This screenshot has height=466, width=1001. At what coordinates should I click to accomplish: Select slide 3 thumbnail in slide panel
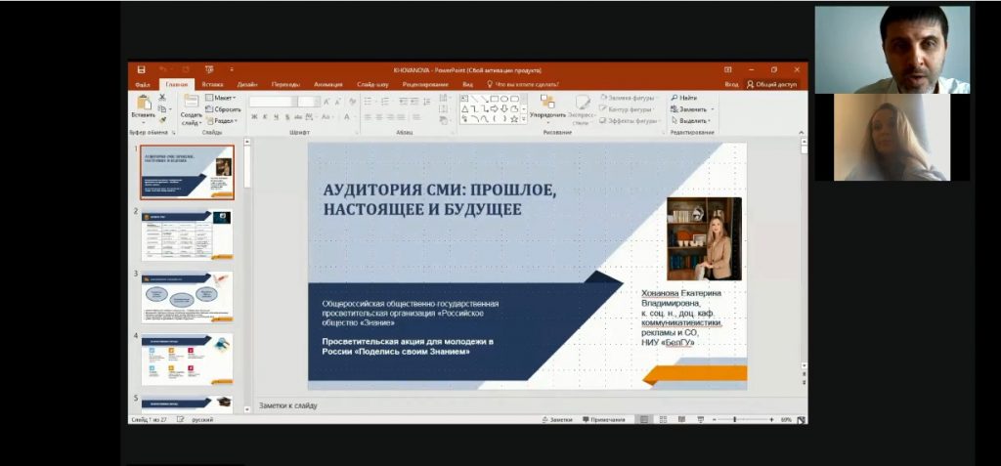pos(187,297)
